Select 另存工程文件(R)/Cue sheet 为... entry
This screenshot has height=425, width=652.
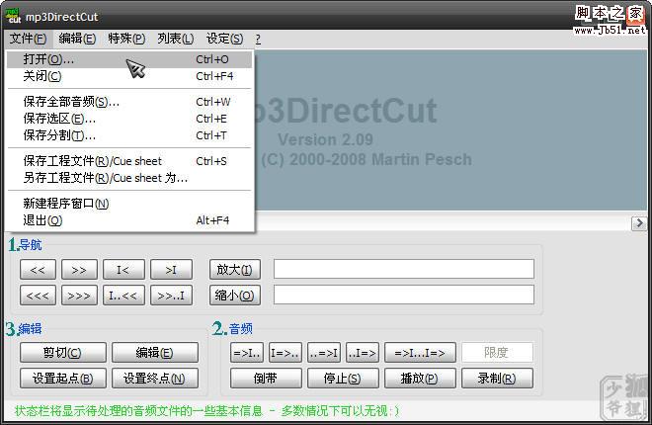click(x=129, y=178)
